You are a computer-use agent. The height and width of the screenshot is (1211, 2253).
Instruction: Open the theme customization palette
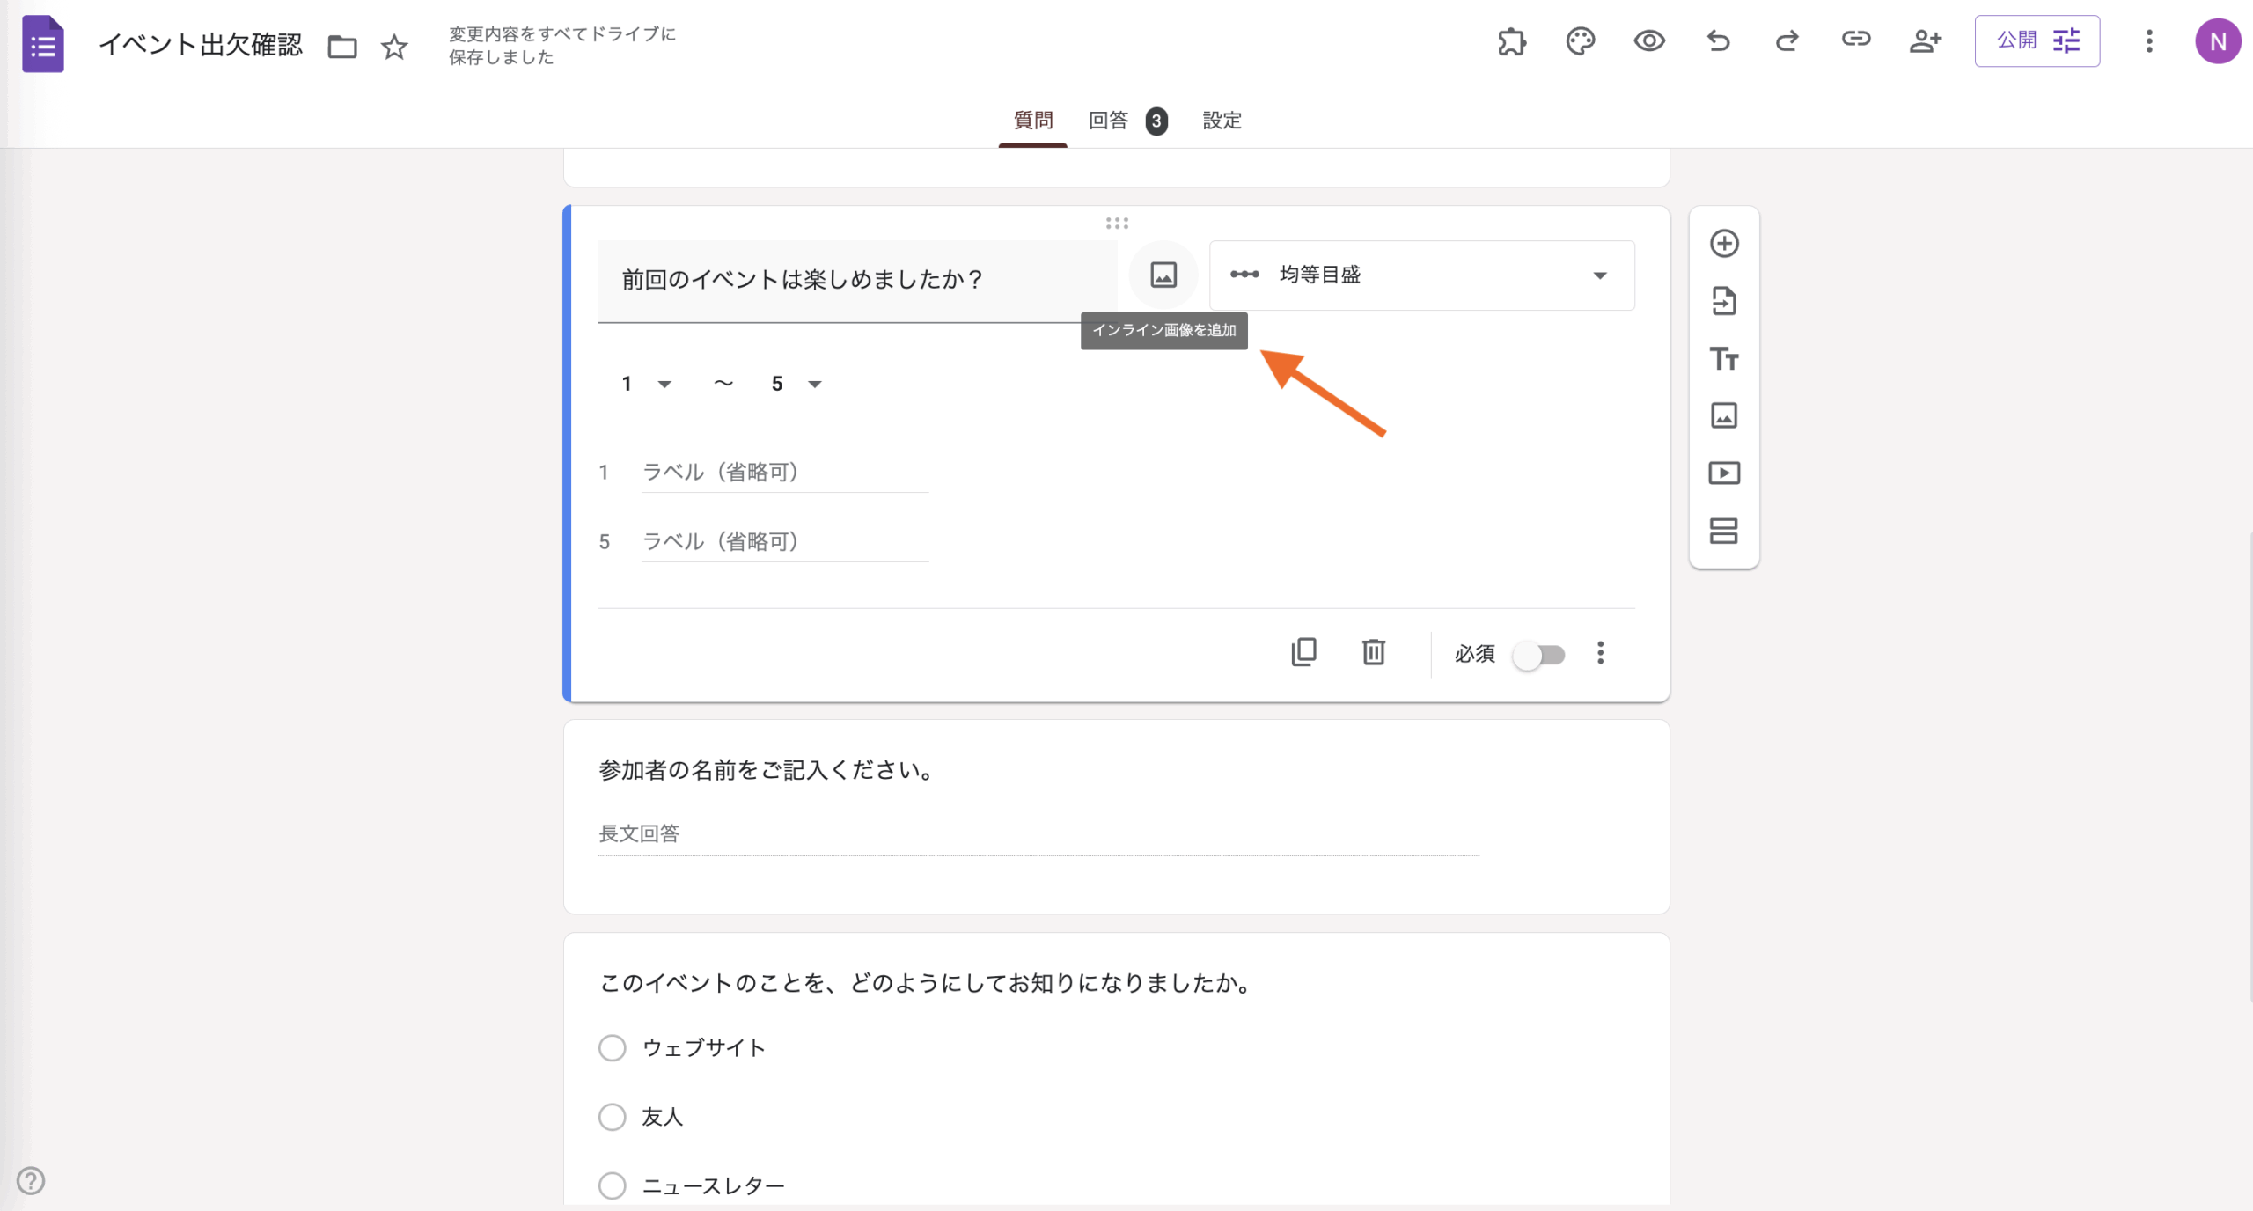pos(1580,40)
